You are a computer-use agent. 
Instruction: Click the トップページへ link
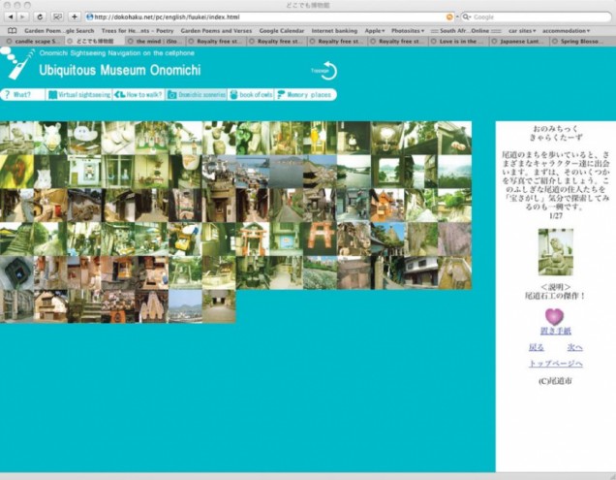(x=556, y=364)
